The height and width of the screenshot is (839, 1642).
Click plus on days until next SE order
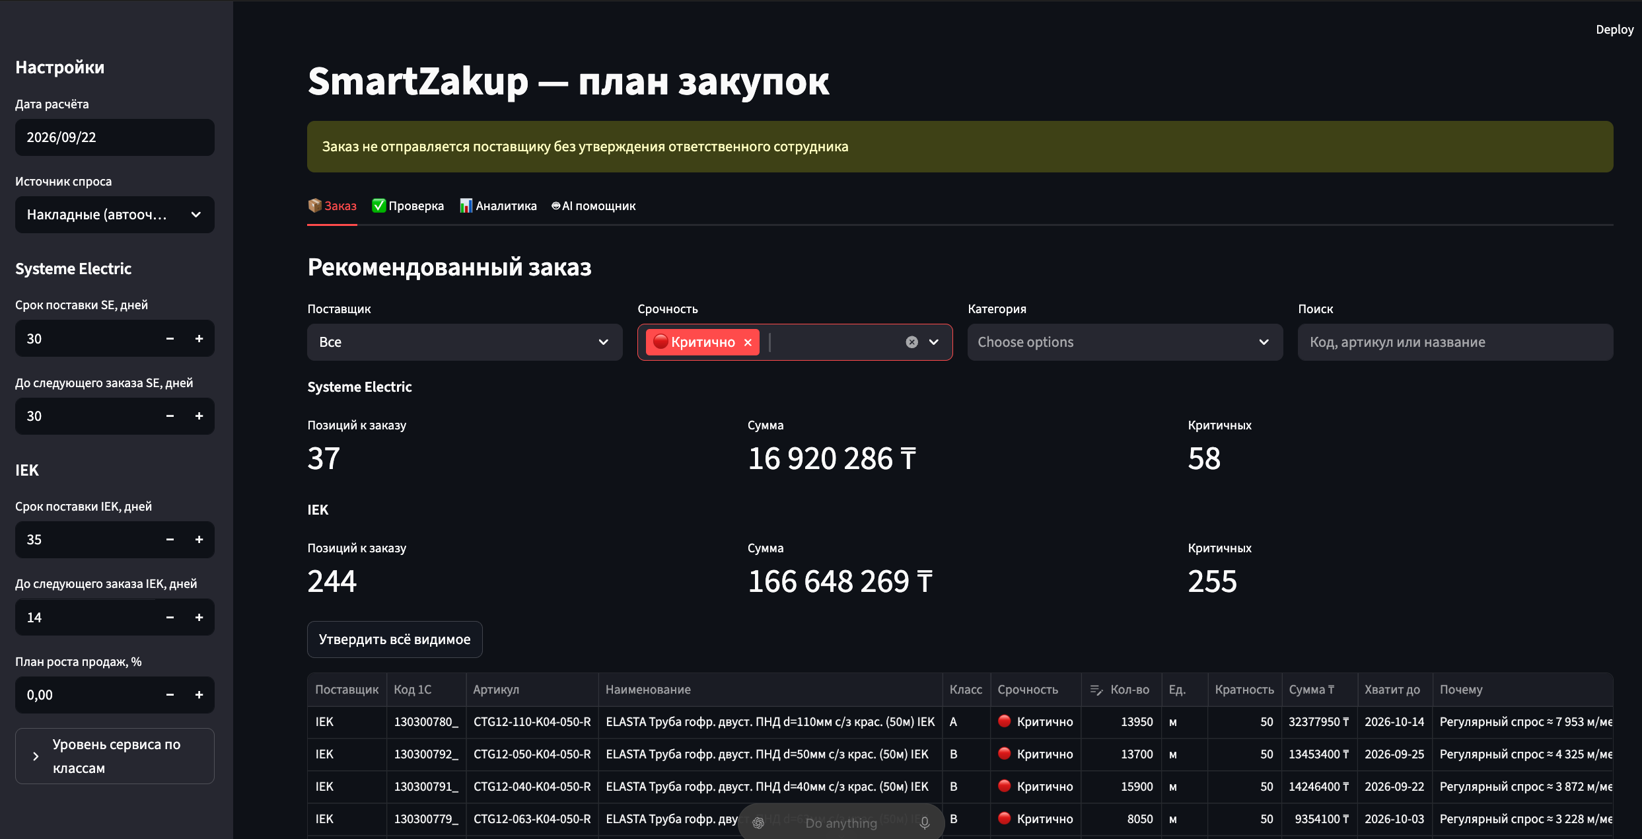[x=199, y=416]
